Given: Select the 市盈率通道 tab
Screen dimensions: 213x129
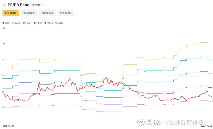Looking at the screenshot, I should (11, 13).
